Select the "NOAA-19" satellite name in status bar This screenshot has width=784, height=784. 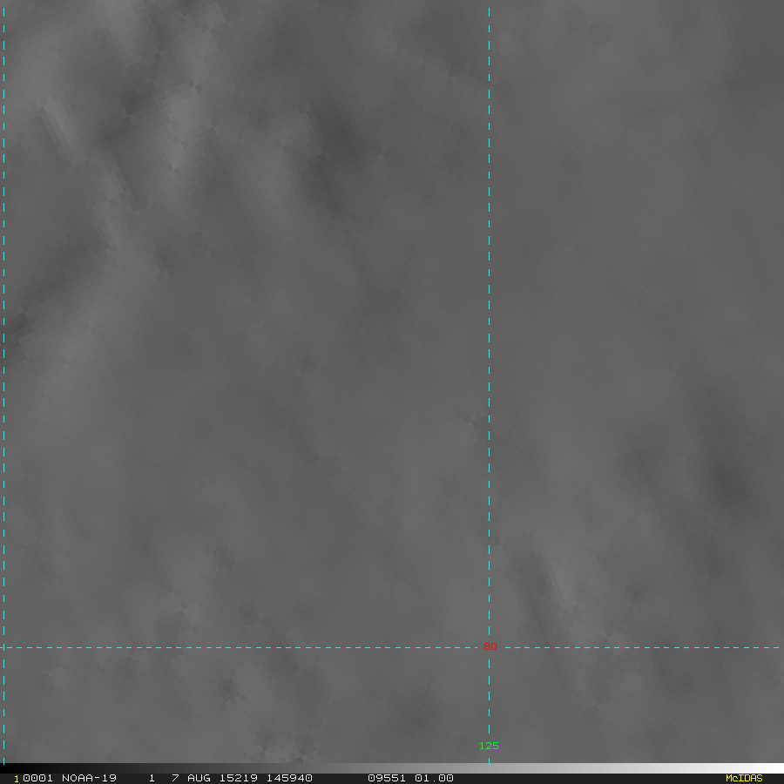(89, 778)
